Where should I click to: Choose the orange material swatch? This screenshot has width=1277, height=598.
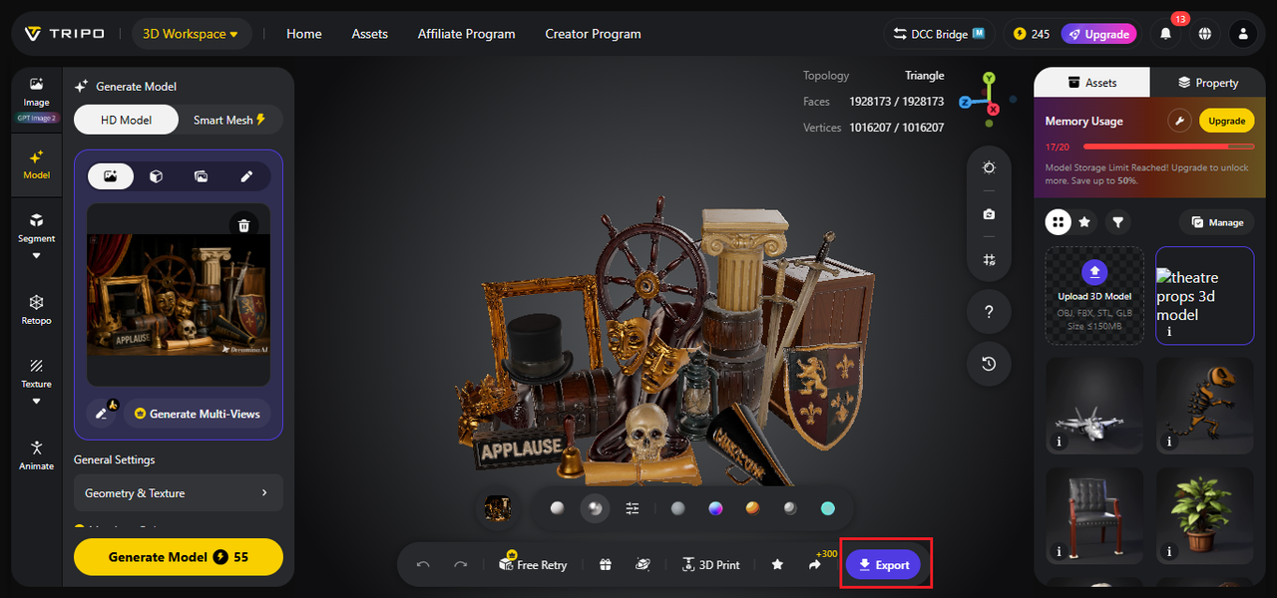[x=752, y=508]
